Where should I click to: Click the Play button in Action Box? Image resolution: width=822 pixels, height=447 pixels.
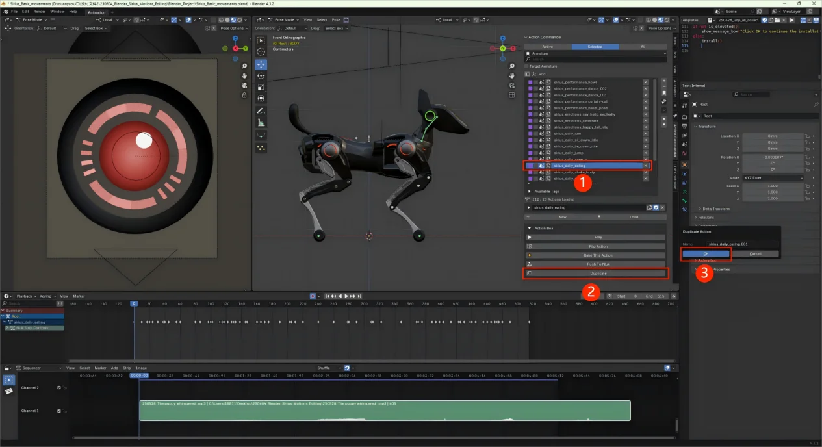pos(595,237)
